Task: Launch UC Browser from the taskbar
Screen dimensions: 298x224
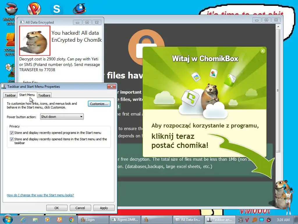Action: [x=59, y=220]
